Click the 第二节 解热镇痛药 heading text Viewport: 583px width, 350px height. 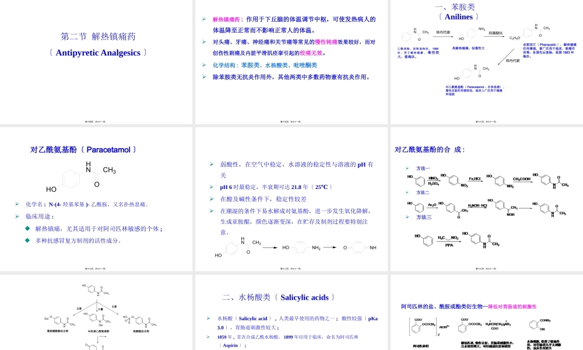click(99, 37)
